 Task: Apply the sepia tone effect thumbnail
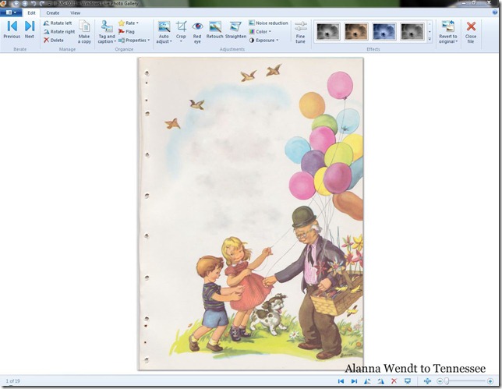(x=356, y=31)
